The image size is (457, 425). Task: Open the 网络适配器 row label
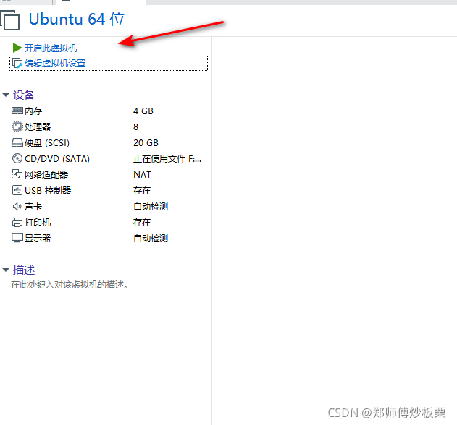pos(46,174)
